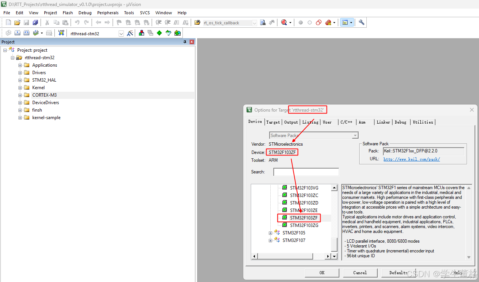Select the finsh group
The height and width of the screenshot is (282, 479).
click(37, 110)
